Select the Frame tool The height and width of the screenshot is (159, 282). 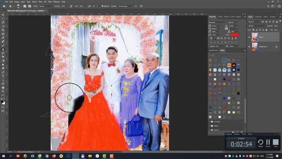click(x=3, y=34)
